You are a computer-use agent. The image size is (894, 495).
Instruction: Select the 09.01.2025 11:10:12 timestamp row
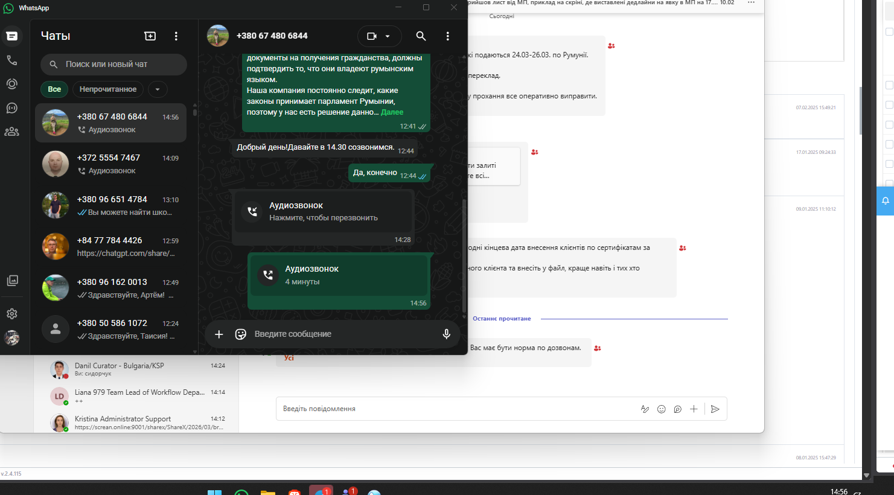point(816,209)
